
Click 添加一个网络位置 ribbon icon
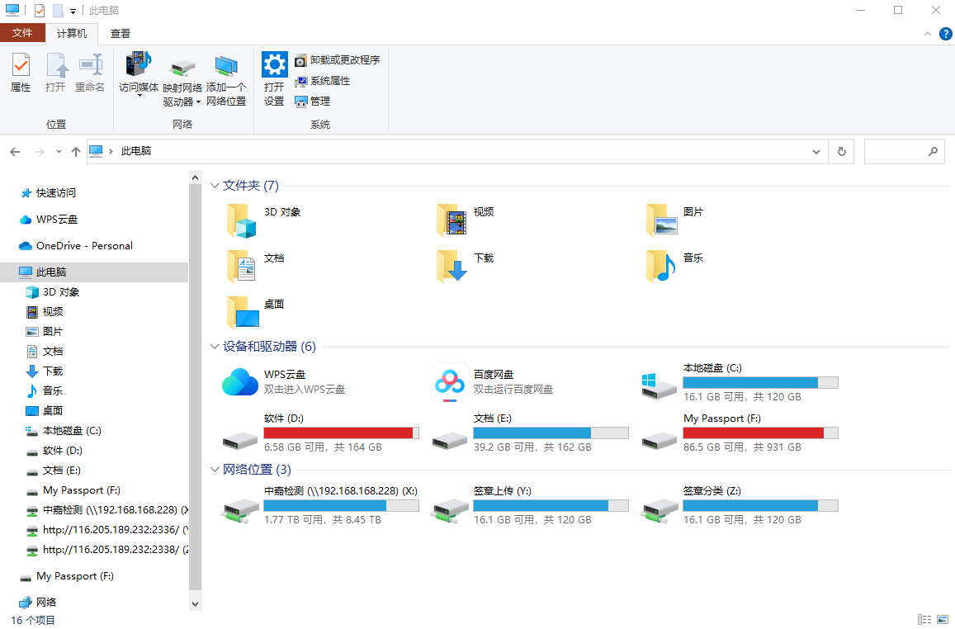coord(226,67)
